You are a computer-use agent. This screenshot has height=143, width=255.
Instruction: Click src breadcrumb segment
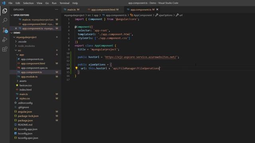pyautogui.click(x=89, y=15)
